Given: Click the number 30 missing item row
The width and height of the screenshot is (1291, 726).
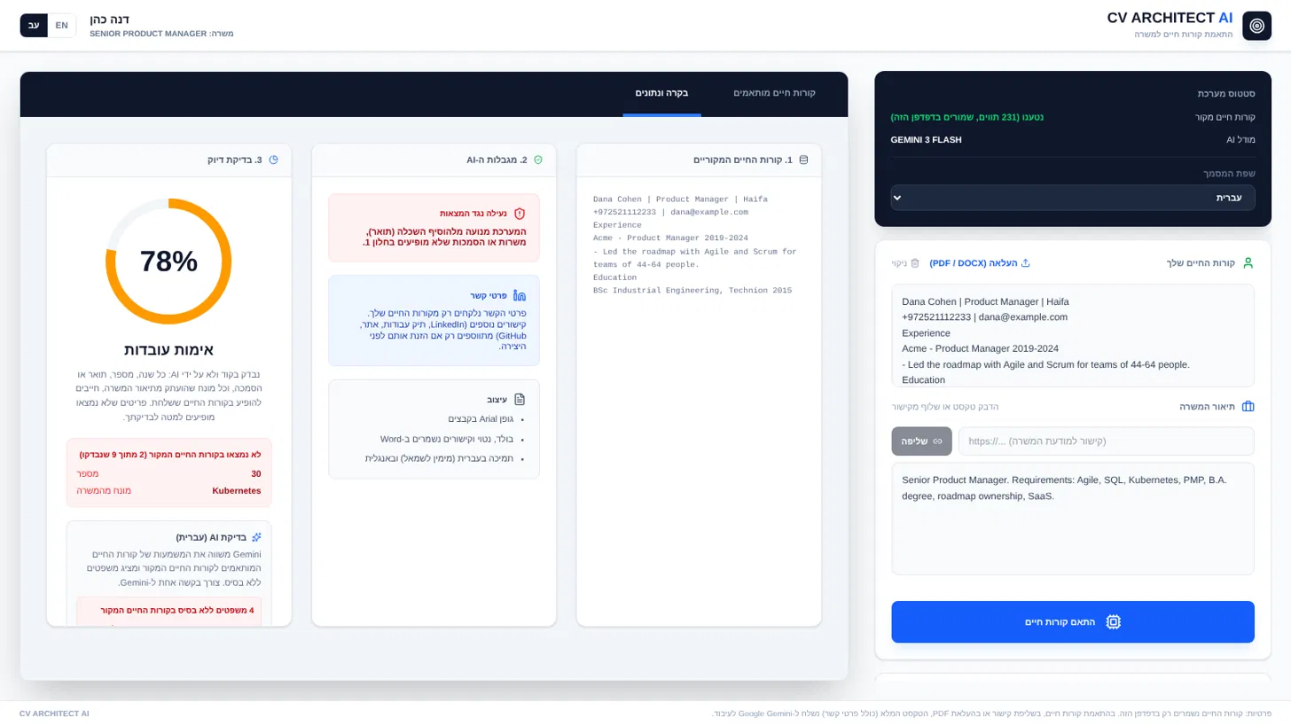Looking at the screenshot, I should (168, 474).
